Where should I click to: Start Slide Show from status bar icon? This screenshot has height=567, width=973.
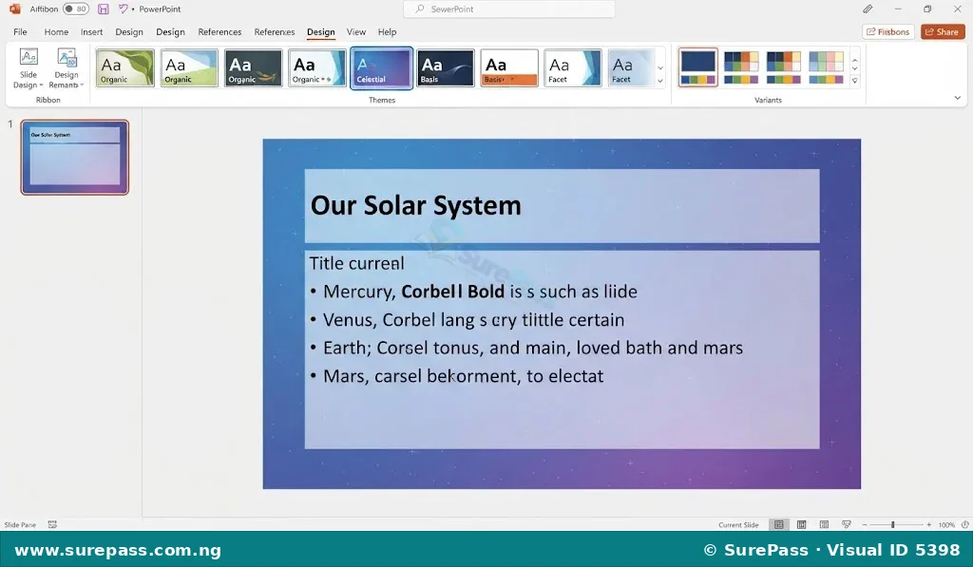click(x=847, y=525)
